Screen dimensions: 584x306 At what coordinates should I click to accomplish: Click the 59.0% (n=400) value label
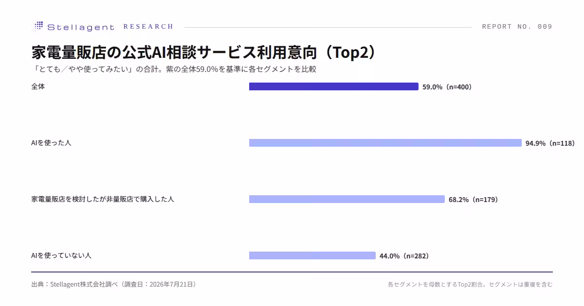(x=447, y=87)
